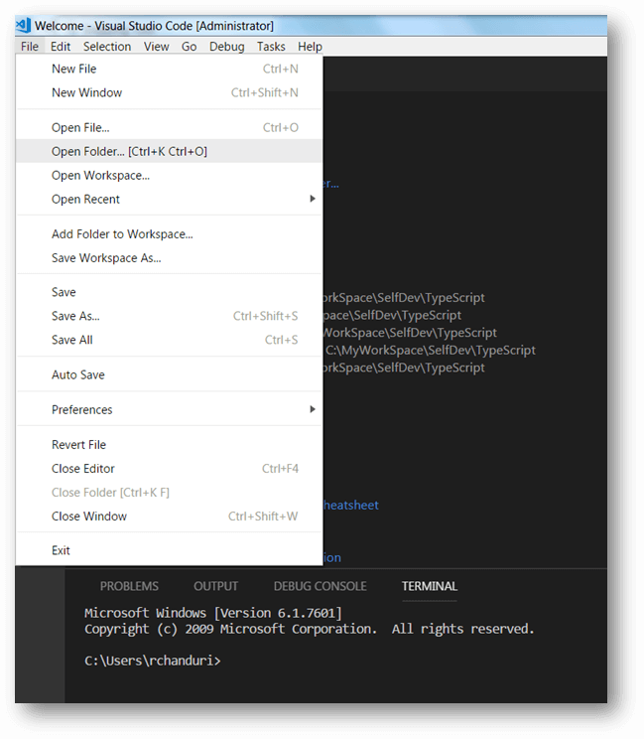
Task: Choose Close Window menu entry
Action: pos(169,517)
